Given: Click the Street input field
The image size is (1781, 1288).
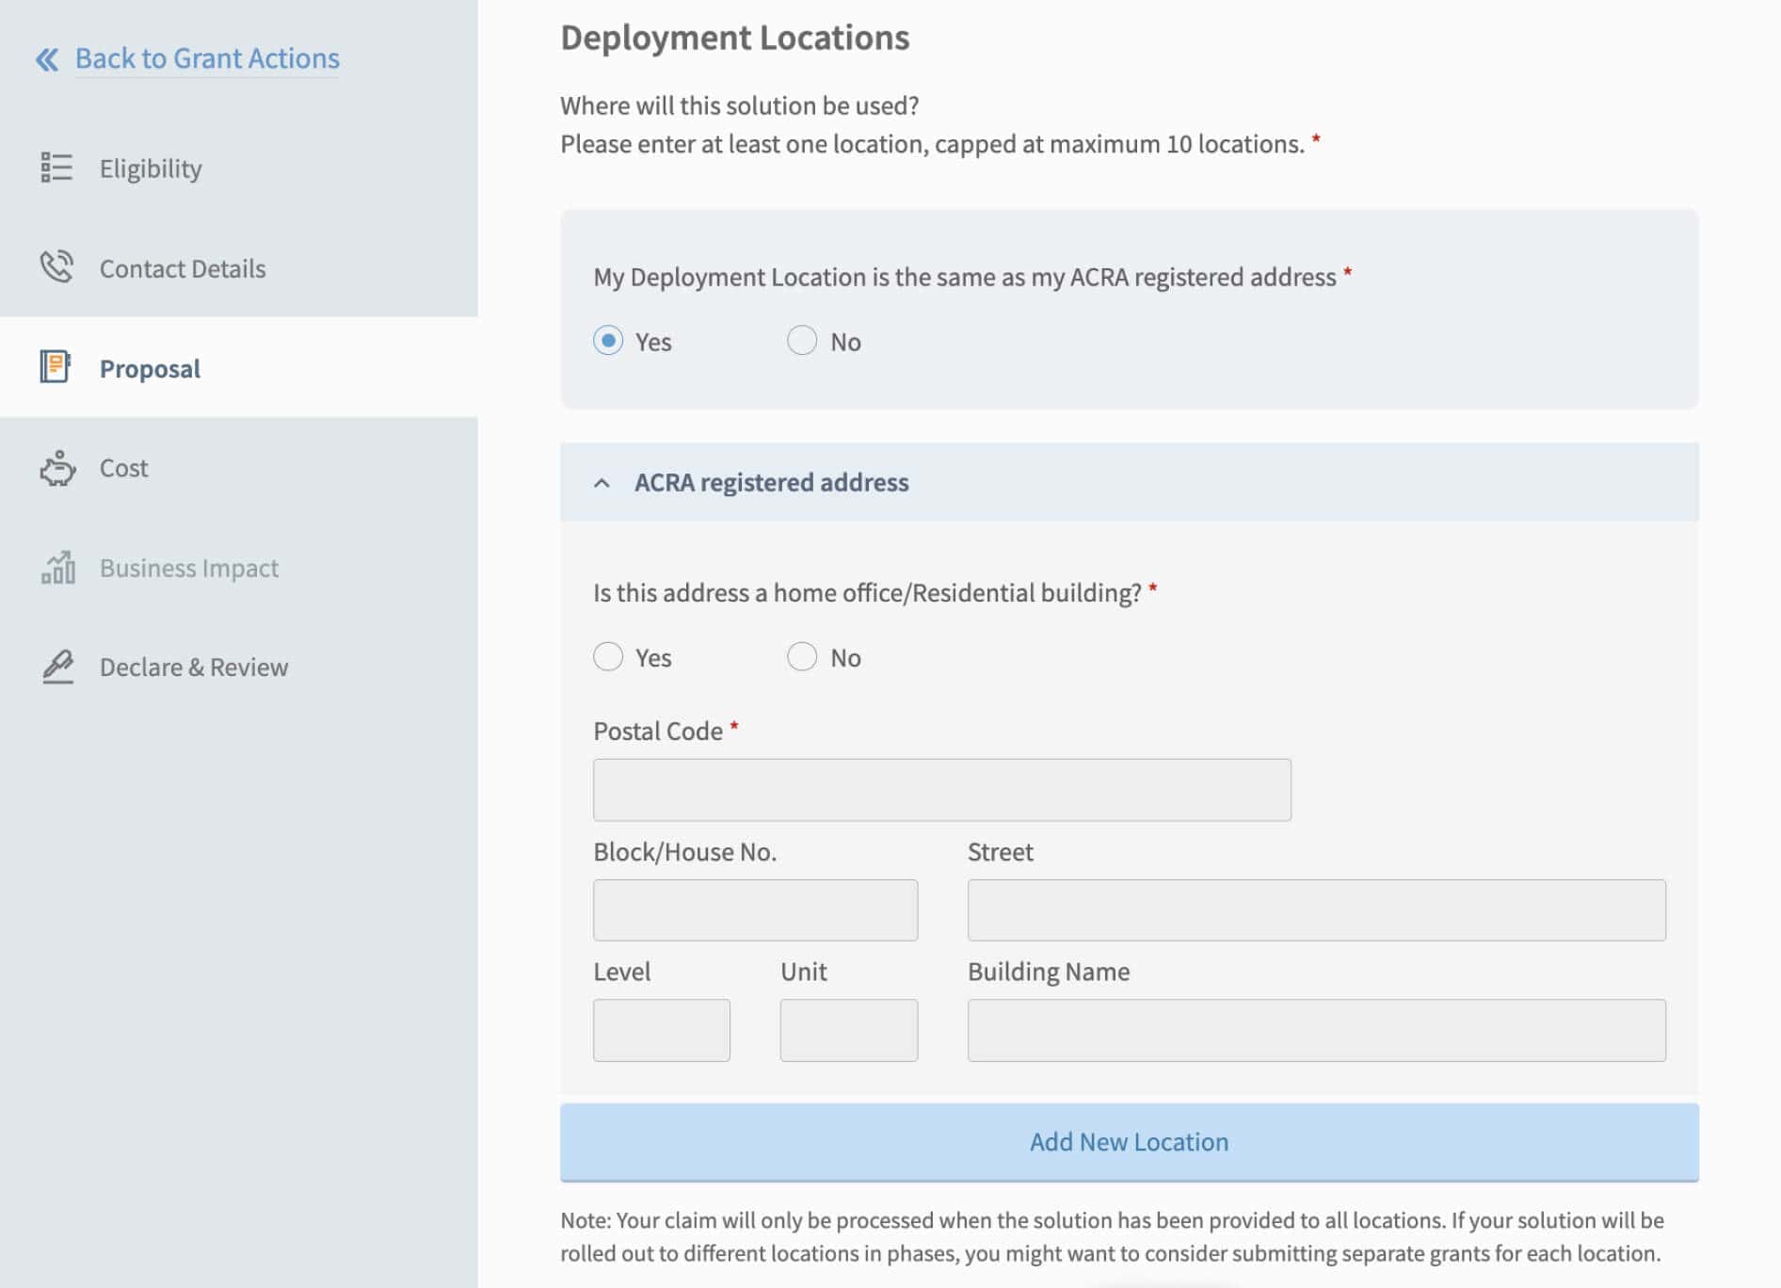Looking at the screenshot, I should 1317,910.
